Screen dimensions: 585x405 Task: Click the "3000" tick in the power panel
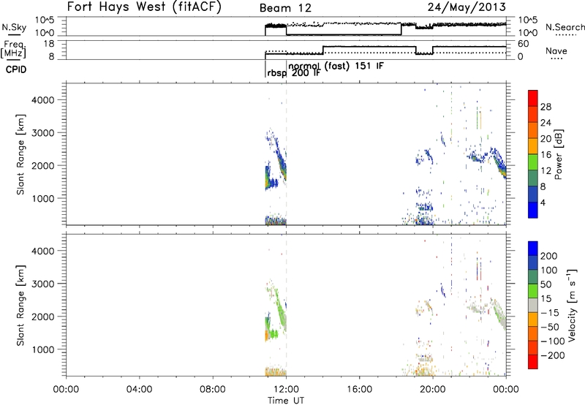click(42, 133)
